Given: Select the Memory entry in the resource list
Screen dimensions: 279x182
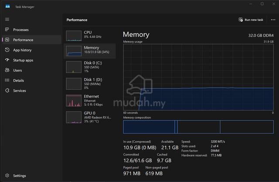Looking at the screenshot, I should click(90, 51).
